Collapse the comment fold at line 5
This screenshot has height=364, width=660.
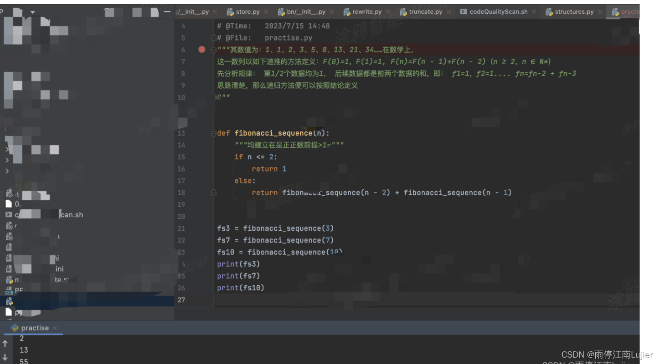[214, 38]
